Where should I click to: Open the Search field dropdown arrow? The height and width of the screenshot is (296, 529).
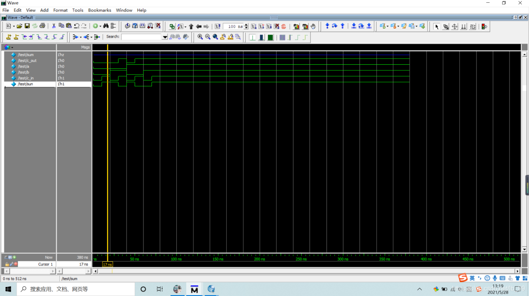tap(165, 37)
